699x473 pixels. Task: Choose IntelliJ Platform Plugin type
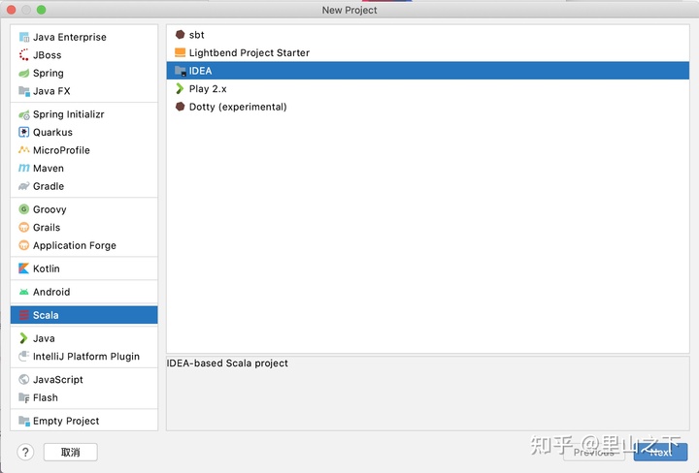point(83,357)
